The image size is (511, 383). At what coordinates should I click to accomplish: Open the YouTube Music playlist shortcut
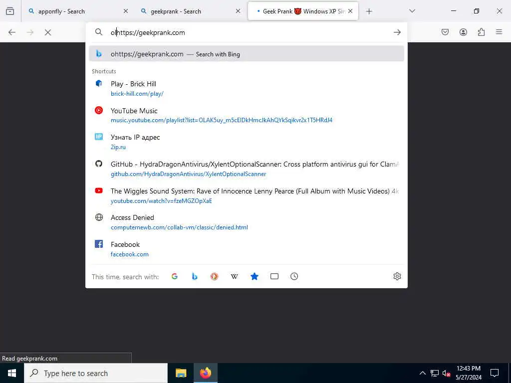point(247,115)
